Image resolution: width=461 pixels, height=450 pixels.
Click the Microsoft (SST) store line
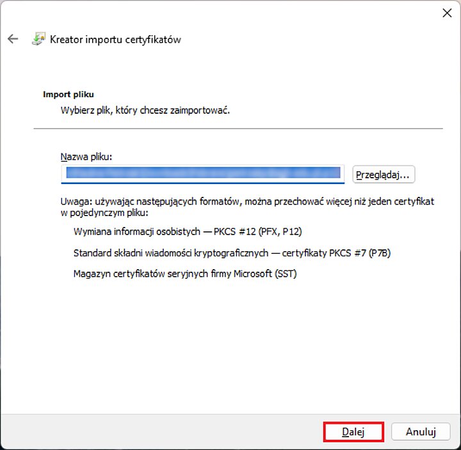[x=185, y=274]
